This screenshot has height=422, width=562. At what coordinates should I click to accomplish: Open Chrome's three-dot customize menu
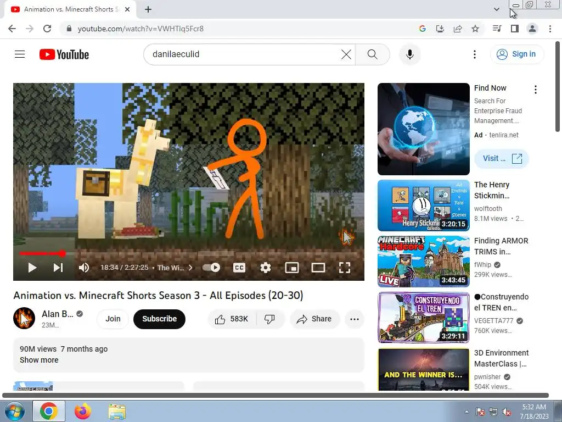point(550,29)
